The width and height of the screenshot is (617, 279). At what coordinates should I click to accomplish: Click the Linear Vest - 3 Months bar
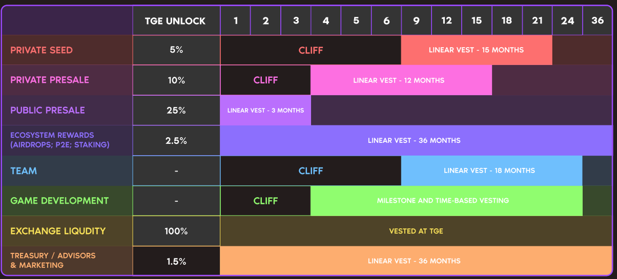point(265,110)
